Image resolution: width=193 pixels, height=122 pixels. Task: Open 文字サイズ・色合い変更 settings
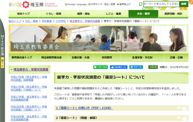[102, 5]
